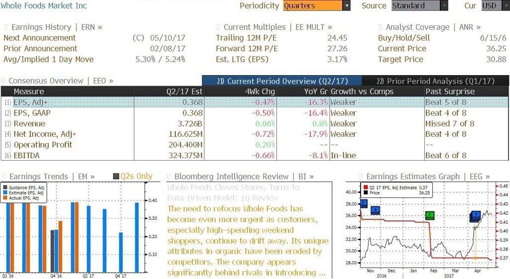Click blue marker 2 near November
Screen dimensions: 510x279
pos(364,203)
